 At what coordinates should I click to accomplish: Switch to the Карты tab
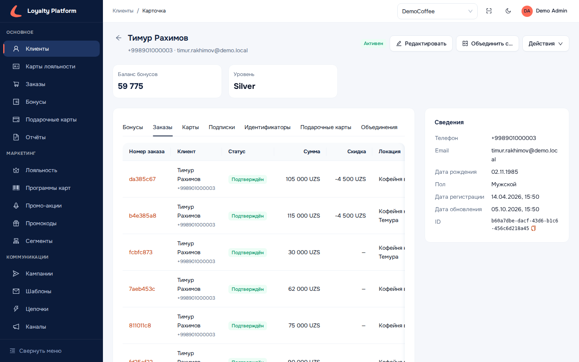pos(191,127)
